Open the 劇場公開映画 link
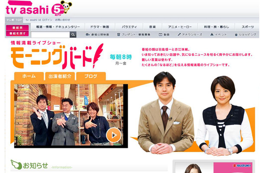 click(100, 35)
